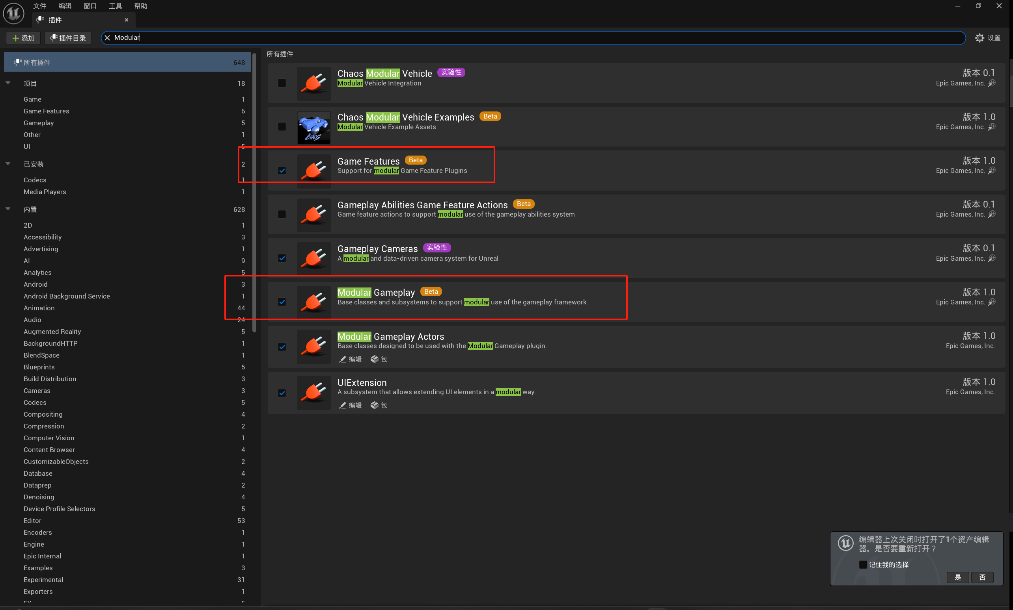Check the 记住我的选择 checkbox
Screen dimensions: 1013x610
point(863,565)
